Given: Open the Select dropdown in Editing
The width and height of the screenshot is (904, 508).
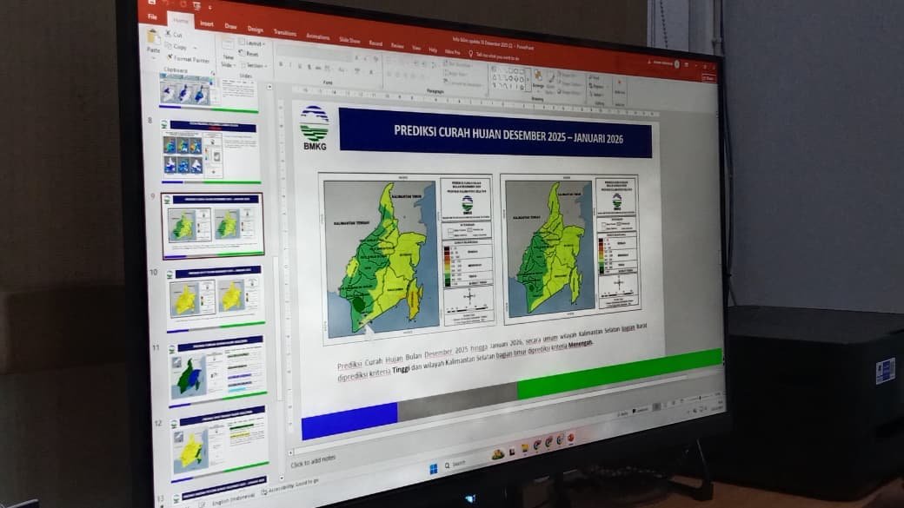Looking at the screenshot, I should 596,95.
